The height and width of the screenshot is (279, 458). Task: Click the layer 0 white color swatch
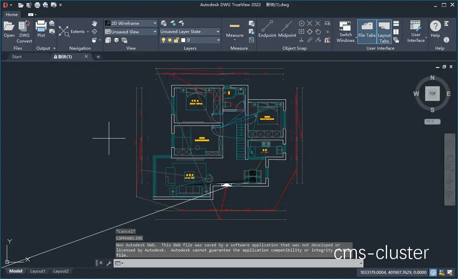click(x=183, y=40)
